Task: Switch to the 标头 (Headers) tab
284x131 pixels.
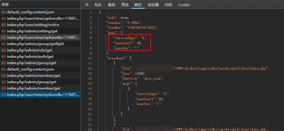Action: pyautogui.click(x=98, y=5)
